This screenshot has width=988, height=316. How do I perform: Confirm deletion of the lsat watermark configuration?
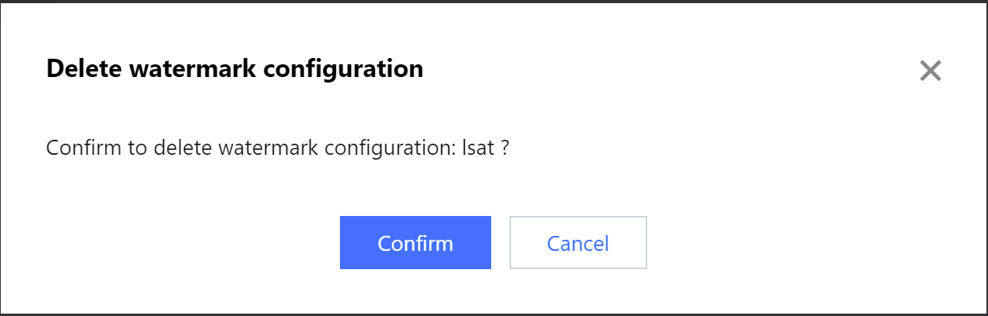coord(415,242)
